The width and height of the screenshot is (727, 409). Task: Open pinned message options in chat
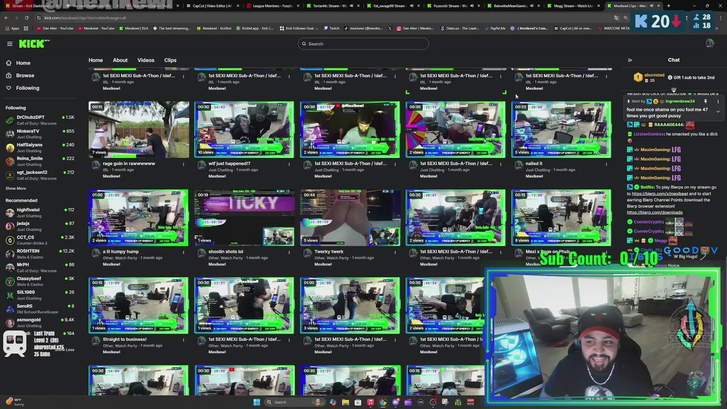(718, 102)
